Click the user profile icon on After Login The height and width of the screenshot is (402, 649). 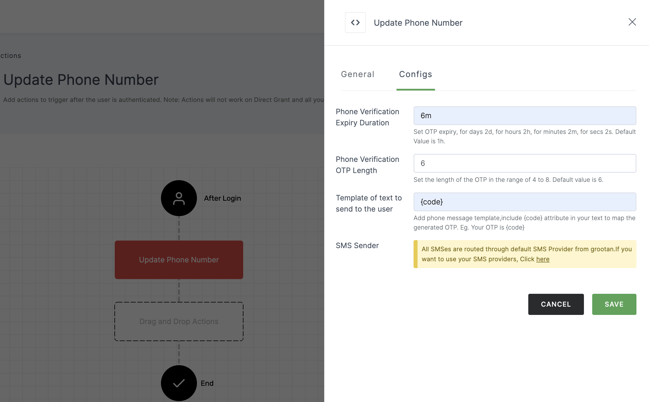[x=178, y=198]
